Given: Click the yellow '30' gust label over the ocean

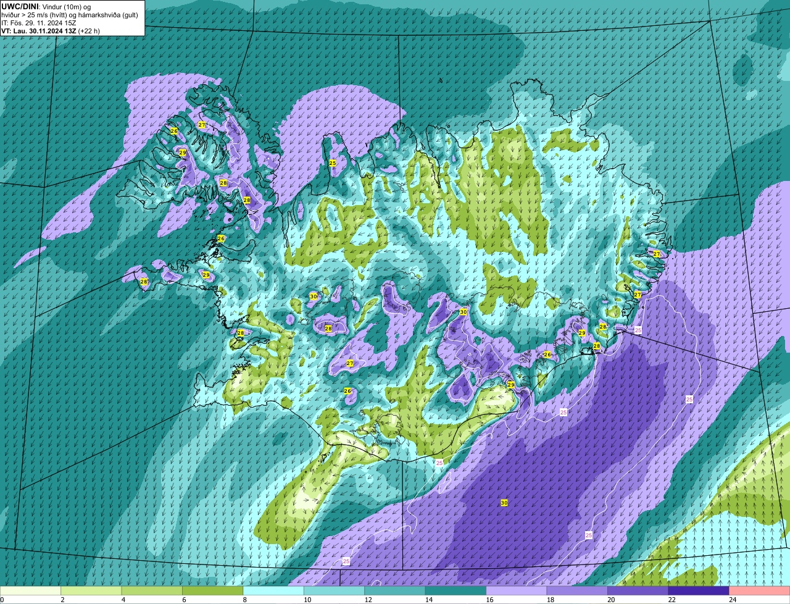Looking at the screenshot, I should click(504, 503).
